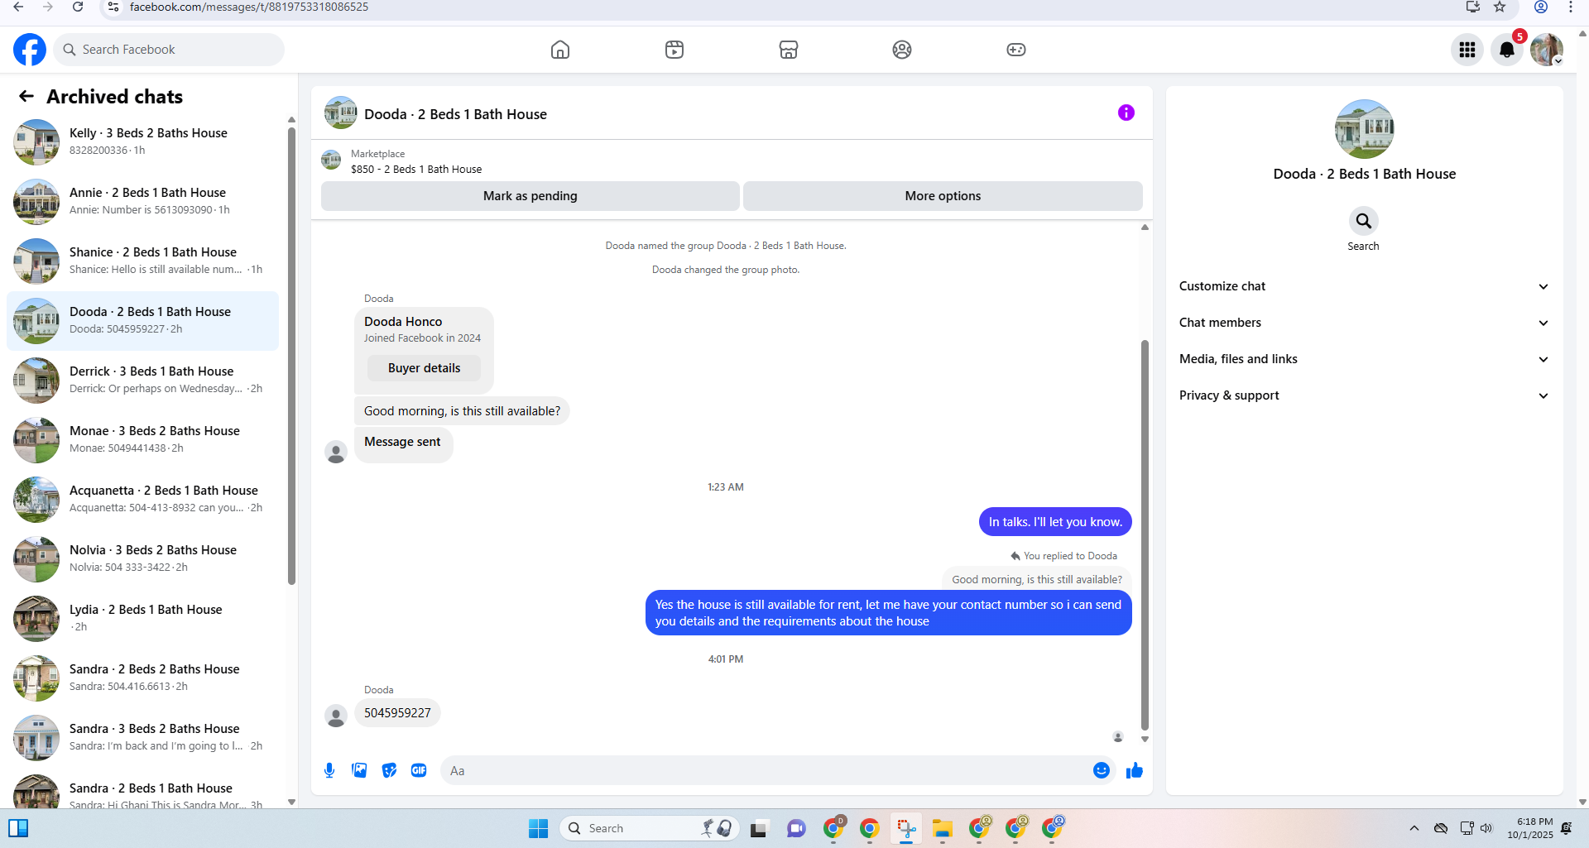Expand the Privacy & support section
1589x848 pixels.
pyautogui.click(x=1363, y=395)
